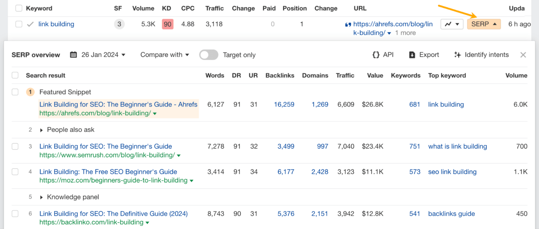Click the SERP button for link building

click(484, 24)
